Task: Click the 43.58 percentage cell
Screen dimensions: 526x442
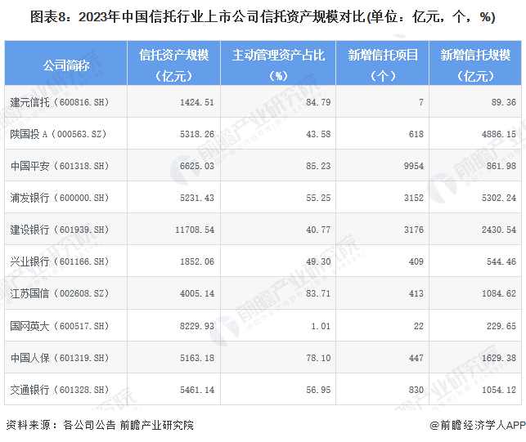Action: tap(318, 134)
